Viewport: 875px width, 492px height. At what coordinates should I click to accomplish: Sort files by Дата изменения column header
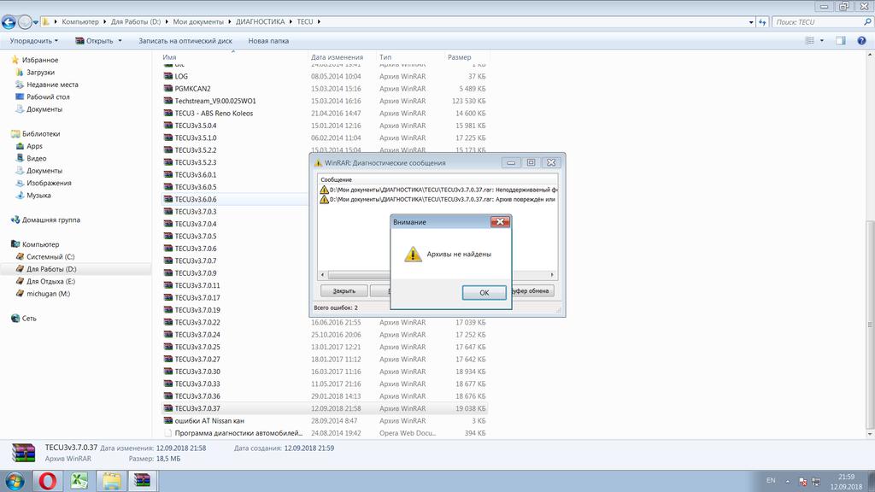[x=337, y=57]
